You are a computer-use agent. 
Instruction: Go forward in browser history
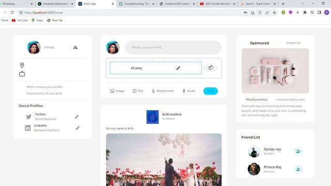(x=5, y=12)
